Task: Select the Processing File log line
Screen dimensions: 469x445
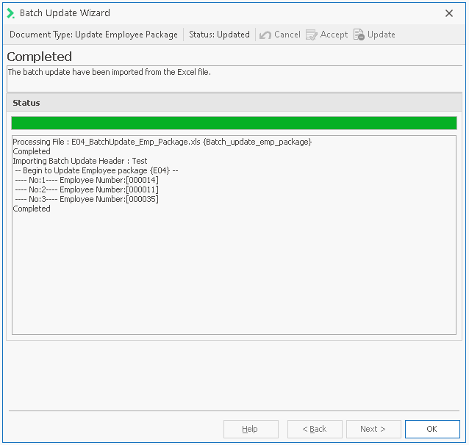Action: pos(162,142)
